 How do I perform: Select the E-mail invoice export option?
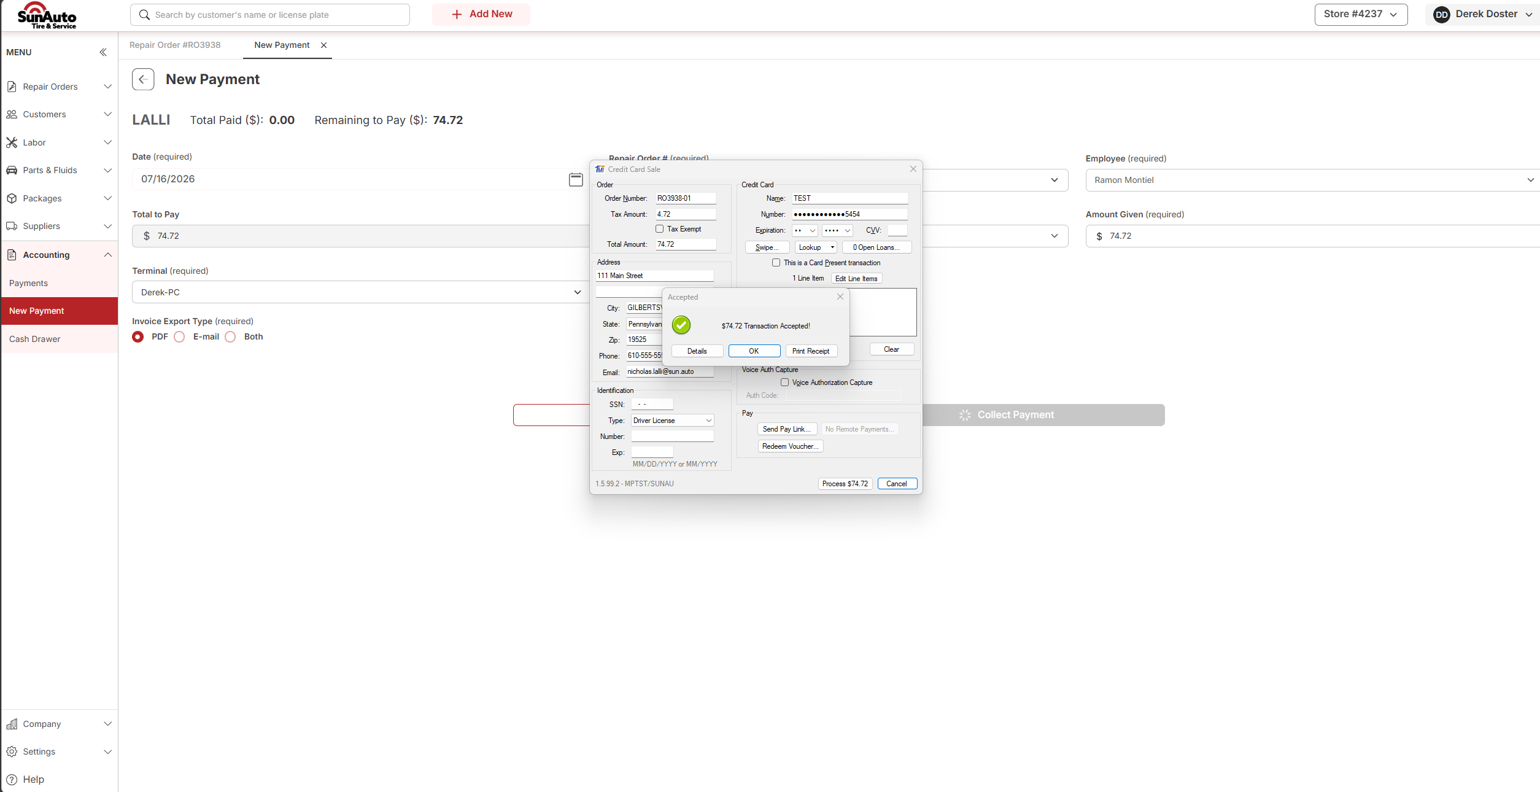point(179,337)
